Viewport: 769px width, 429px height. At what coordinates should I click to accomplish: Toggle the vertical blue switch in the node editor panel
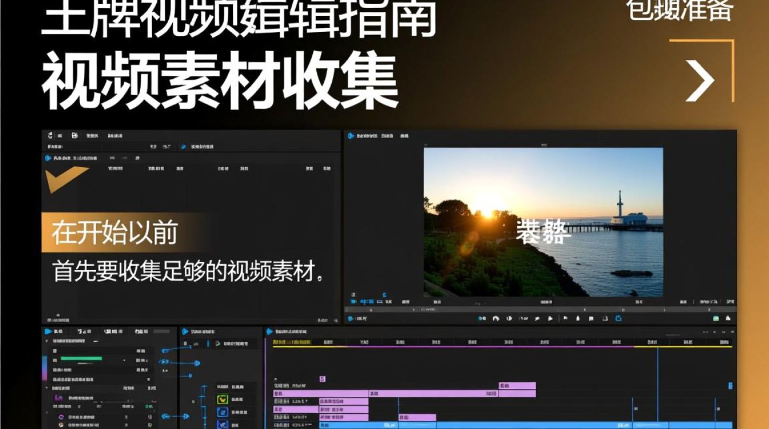[x=208, y=344]
